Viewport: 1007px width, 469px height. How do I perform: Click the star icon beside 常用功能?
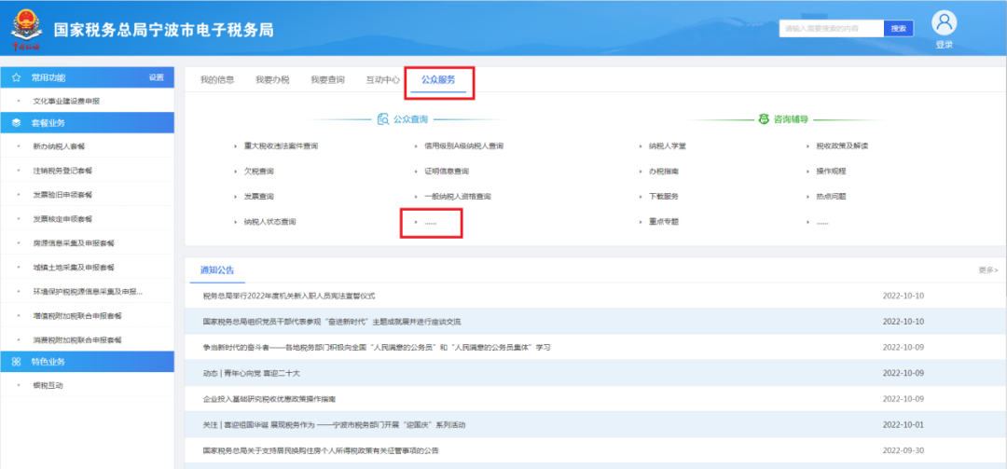tap(16, 77)
